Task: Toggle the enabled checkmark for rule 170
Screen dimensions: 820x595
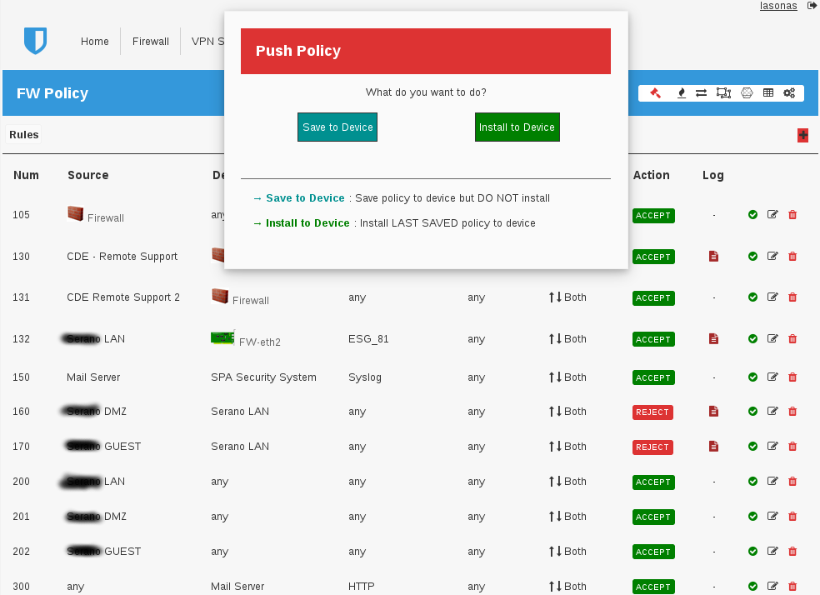Action: (752, 447)
